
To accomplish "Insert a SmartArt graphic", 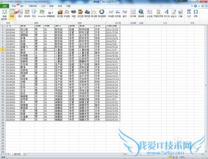I will pos(42,14).
